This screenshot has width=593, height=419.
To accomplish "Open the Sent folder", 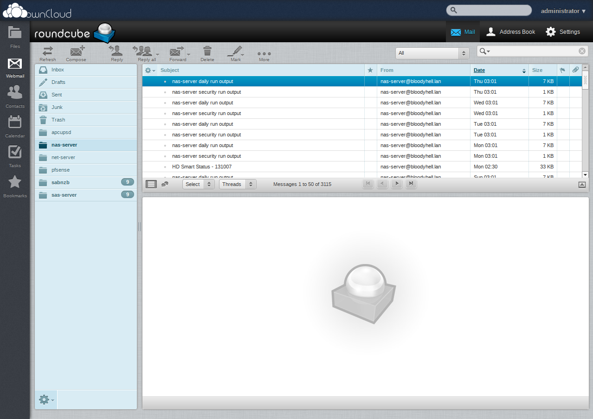I will point(86,95).
